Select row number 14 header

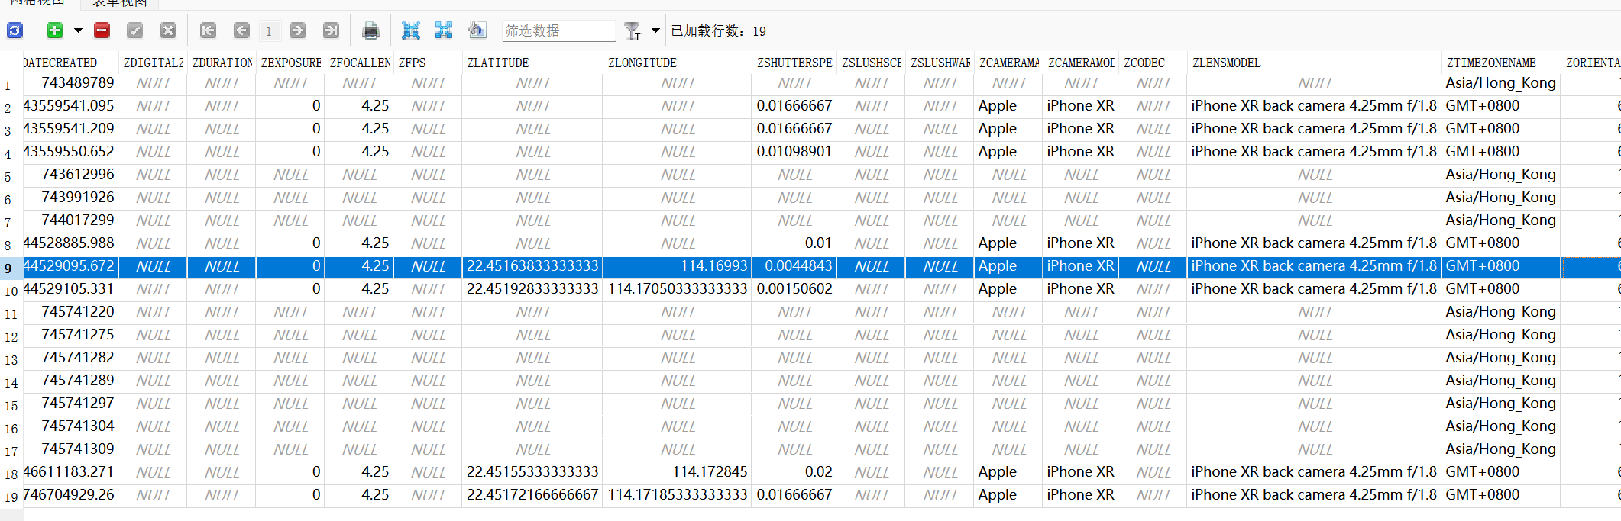(x=11, y=382)
